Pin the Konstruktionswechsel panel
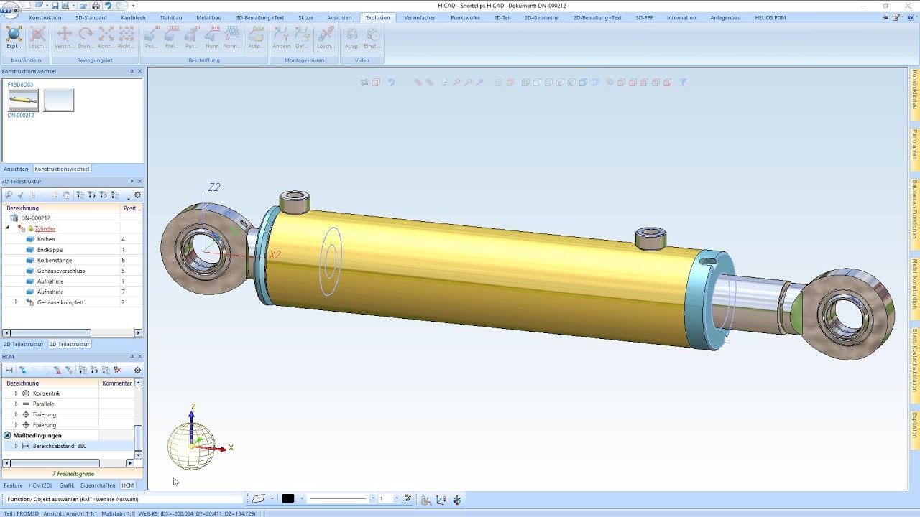The width and height of the screenshot is (920, 517). 132,71
